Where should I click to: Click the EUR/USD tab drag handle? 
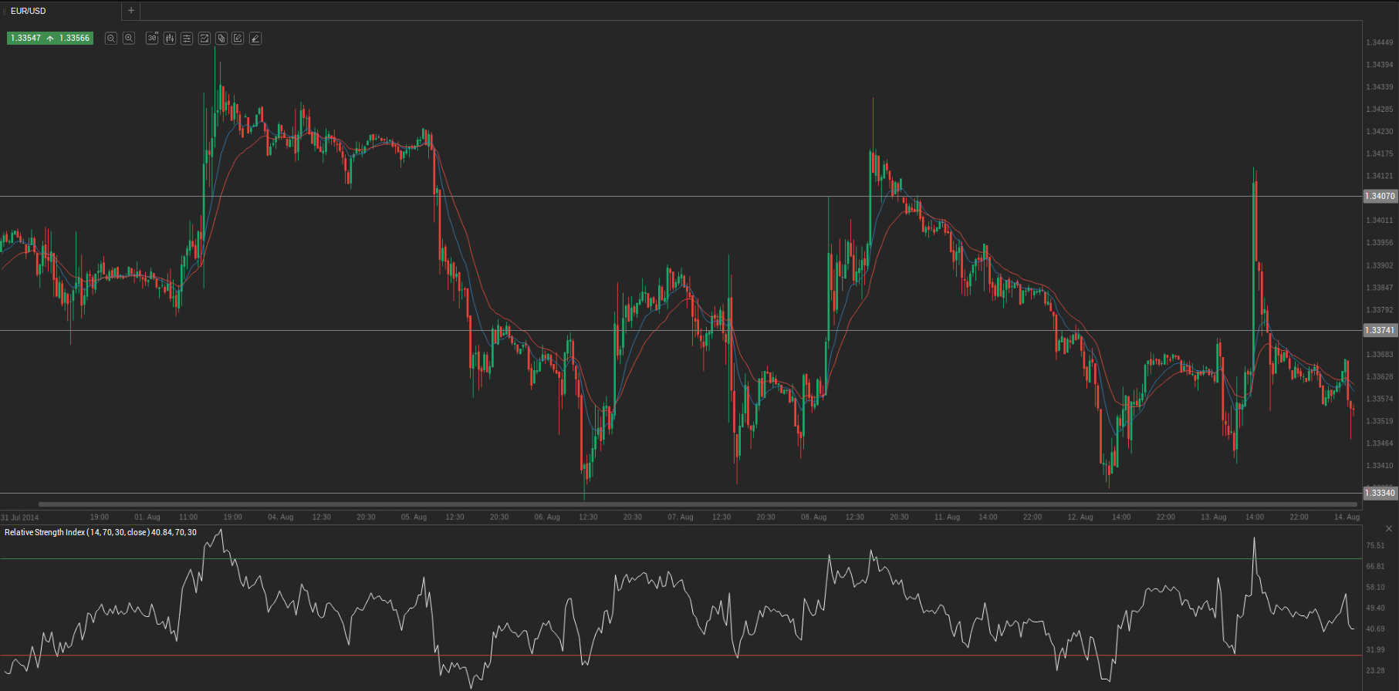[5, 12]
